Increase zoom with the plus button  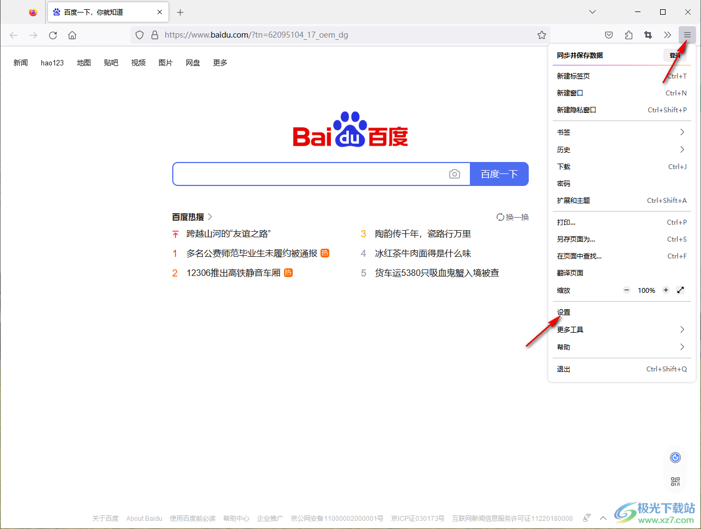pyautogui.click(x=666, y=291)
